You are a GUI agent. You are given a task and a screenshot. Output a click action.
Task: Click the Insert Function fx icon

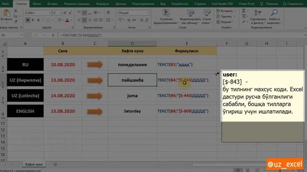tap(53, 35)
